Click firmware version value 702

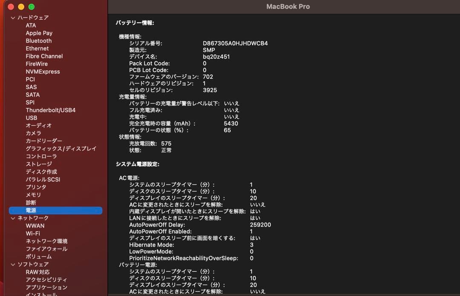point(208,77)
